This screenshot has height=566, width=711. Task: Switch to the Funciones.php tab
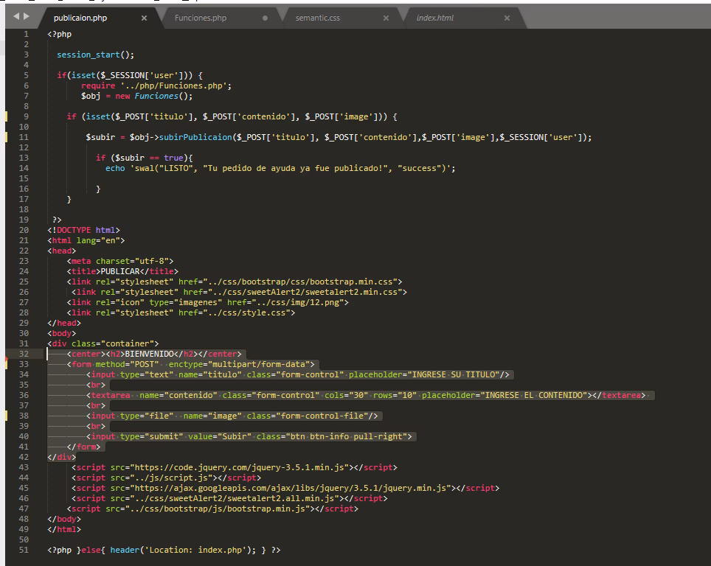(x=201, y=18)
